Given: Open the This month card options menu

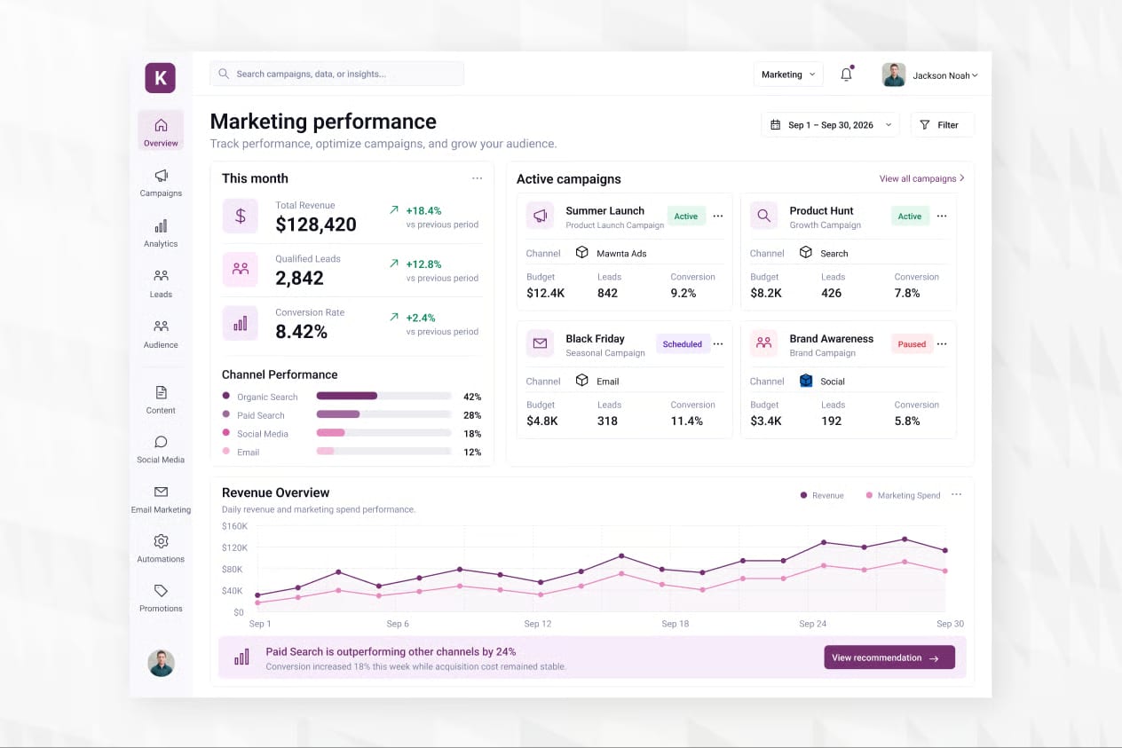Looking at the screenshot, I should point(477,178).
